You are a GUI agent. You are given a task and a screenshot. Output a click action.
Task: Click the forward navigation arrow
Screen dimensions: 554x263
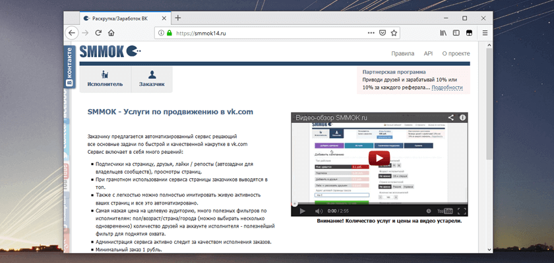pos(85,33)
